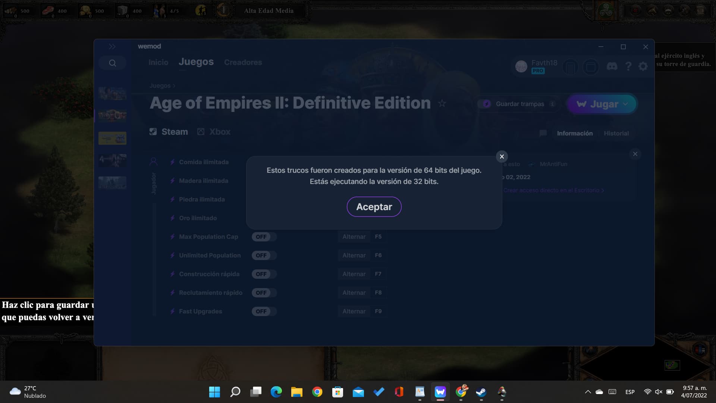The image size is (716, 403).
Task: Toggle Max Population Cap on
Action: tap(264, 237)
